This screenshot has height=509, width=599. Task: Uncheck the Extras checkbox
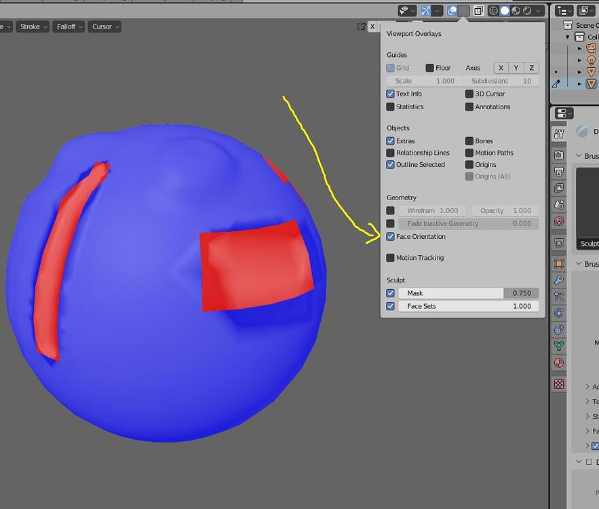(x=390, y=140)
